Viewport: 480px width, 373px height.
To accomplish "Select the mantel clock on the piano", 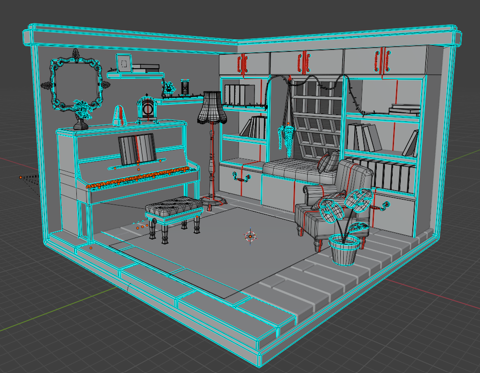I will coord(147,109).
